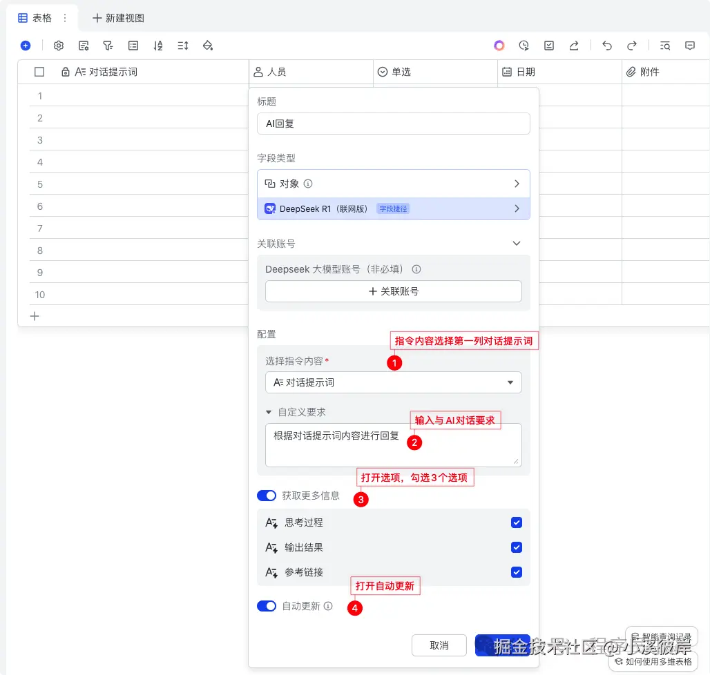Collapse the 自定义要求 disclosure triangle
This screenshot has height=675, width=710.
269,412
